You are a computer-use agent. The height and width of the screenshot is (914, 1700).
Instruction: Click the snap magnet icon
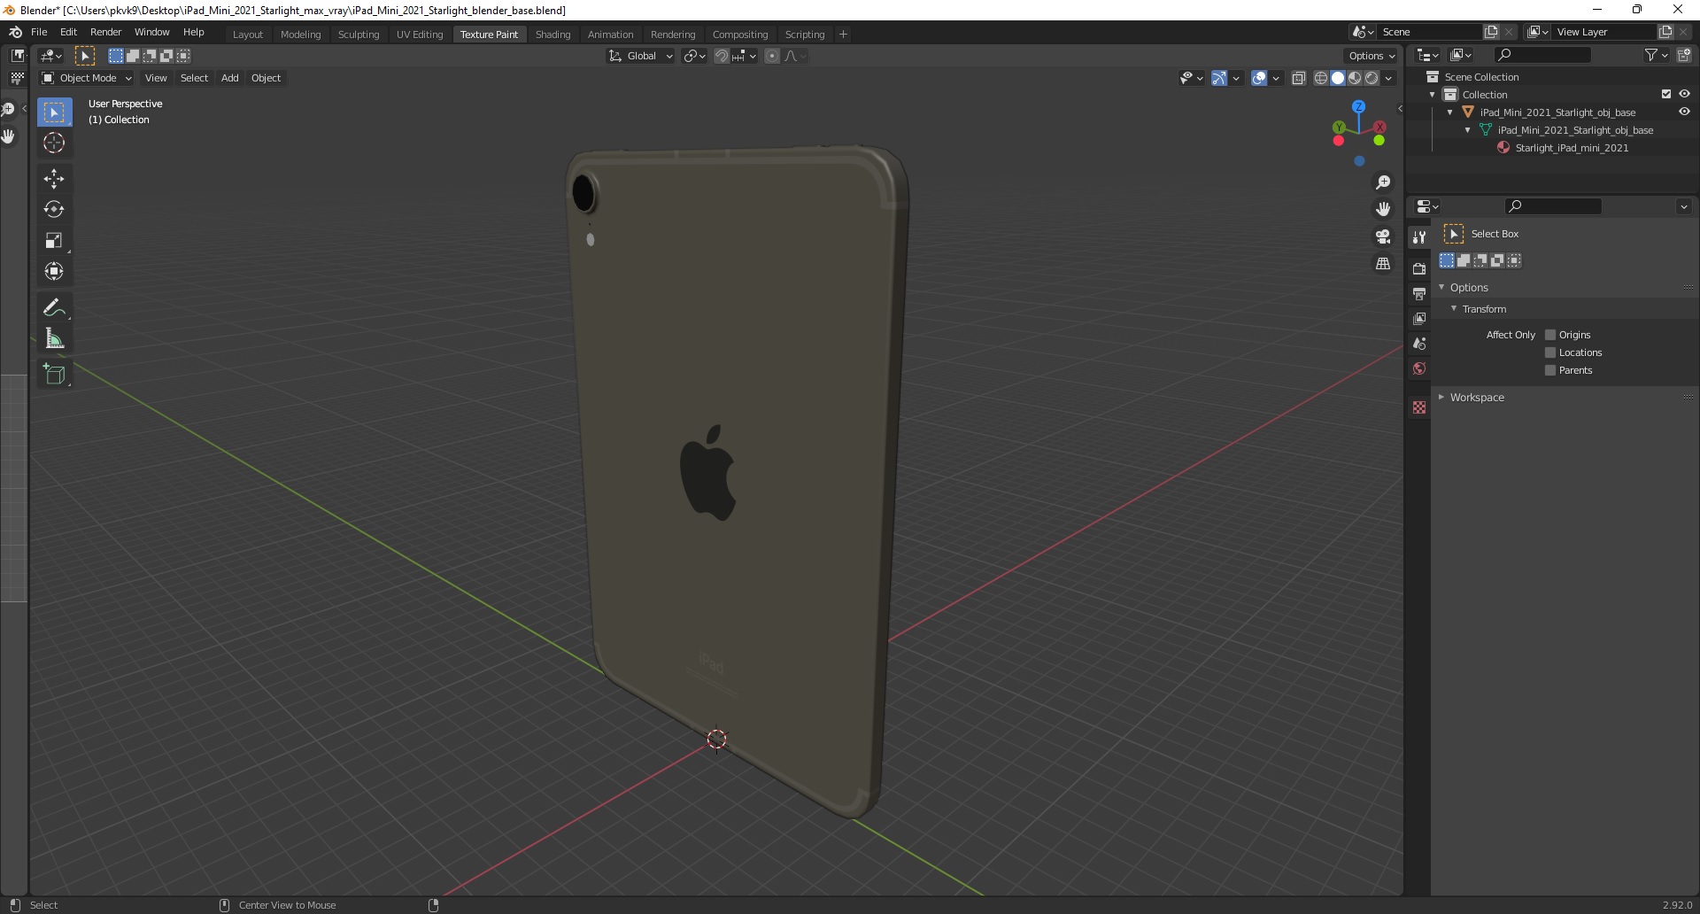coord(722,56)
